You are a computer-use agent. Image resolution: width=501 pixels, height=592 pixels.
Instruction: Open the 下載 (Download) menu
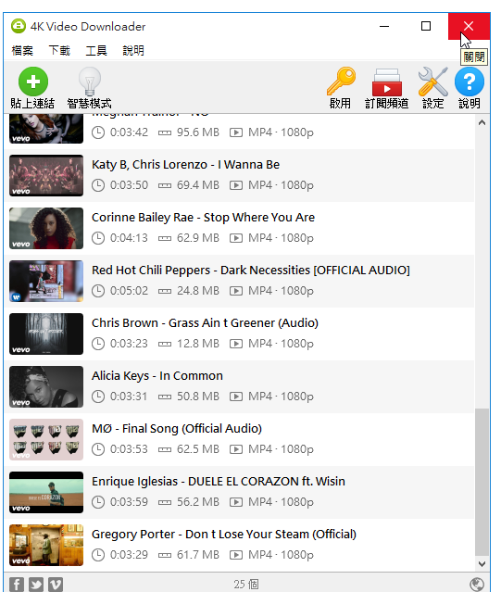click(x=59, y=50)
